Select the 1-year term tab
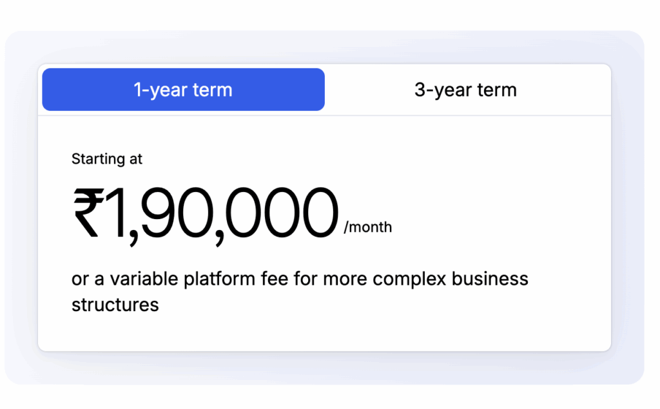 183,90
